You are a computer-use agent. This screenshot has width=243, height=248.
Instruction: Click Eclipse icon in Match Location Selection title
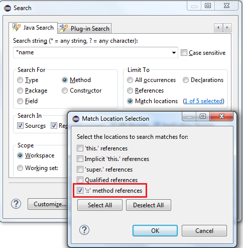coord(76,119)
